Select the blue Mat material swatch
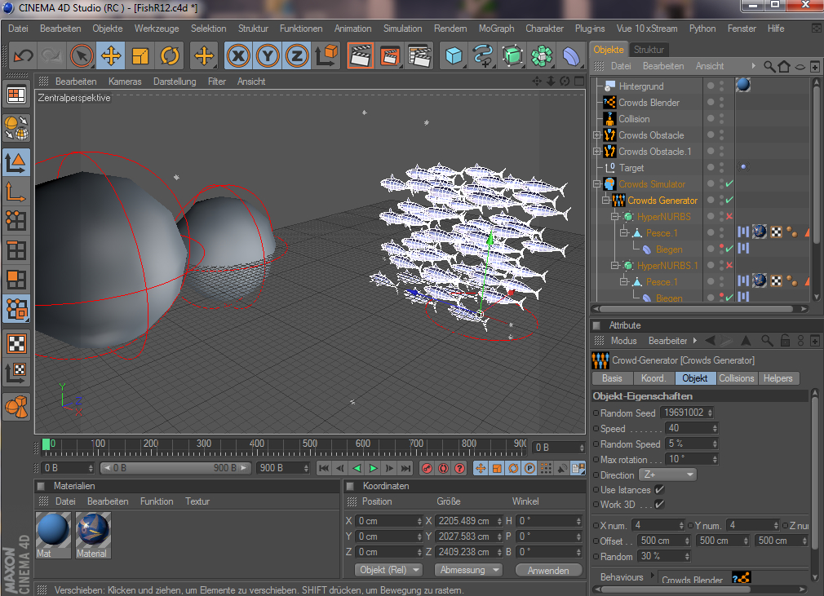The height and width of the screenshot is (596, 824). point(53,531)
